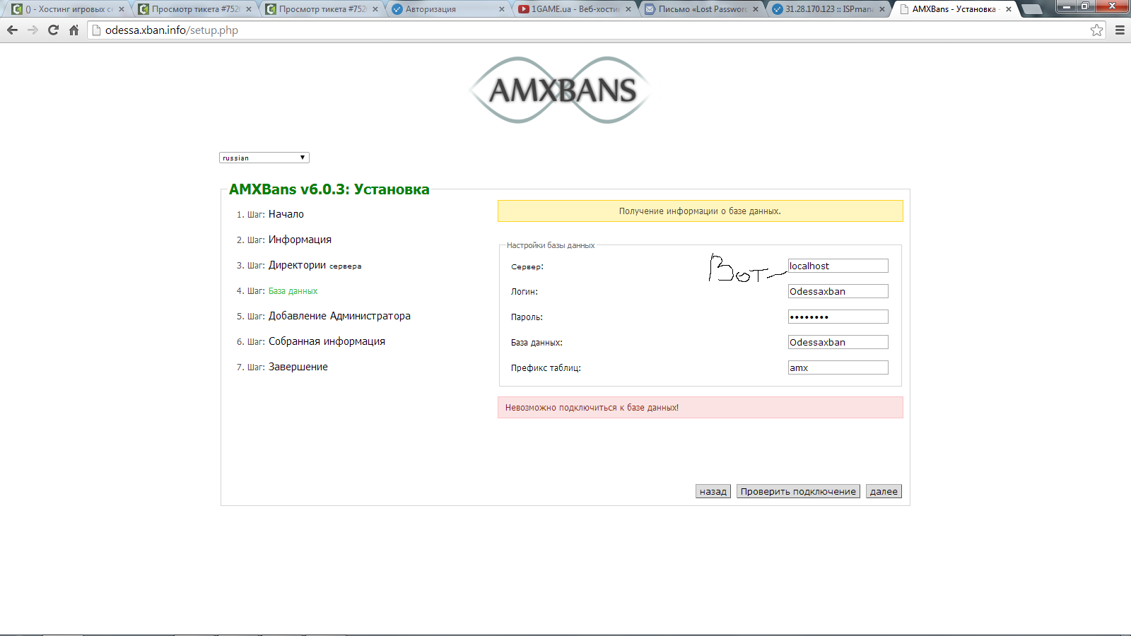
Task: Open the Chrome menu hamburger icon
Action: 1120,30
